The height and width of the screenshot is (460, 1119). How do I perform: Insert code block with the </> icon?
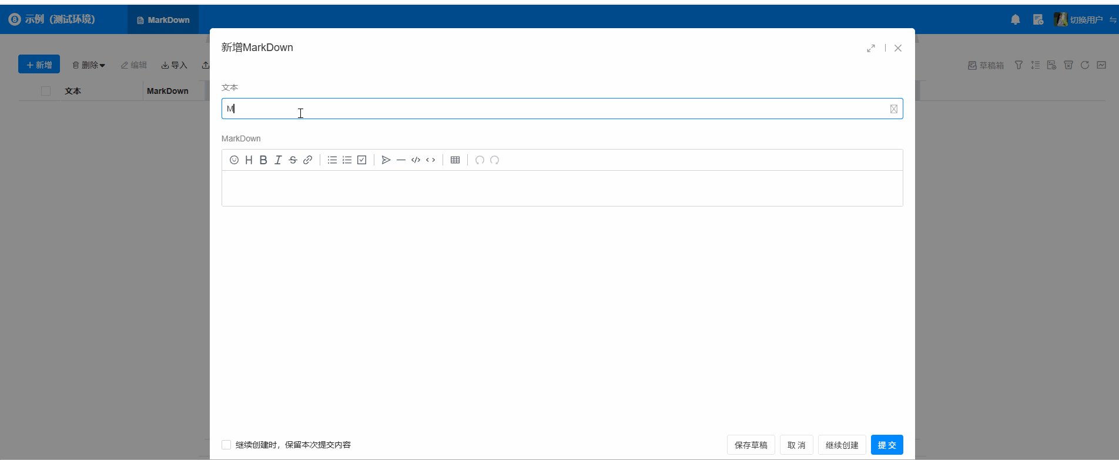(416, 160)
